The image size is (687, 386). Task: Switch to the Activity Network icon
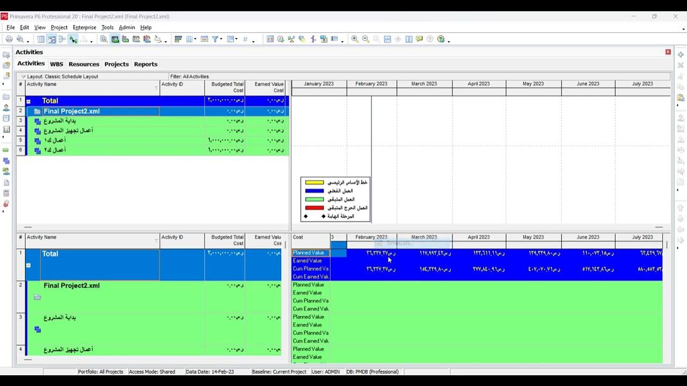click(x=62, y=39)
